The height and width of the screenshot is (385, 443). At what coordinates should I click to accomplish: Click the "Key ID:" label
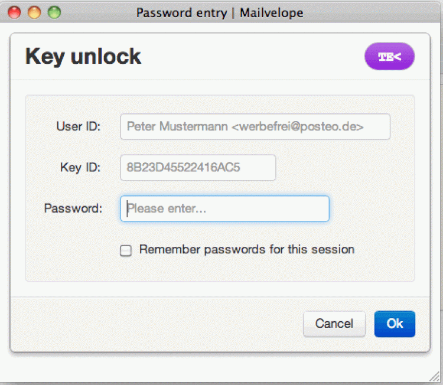point(80,168)
